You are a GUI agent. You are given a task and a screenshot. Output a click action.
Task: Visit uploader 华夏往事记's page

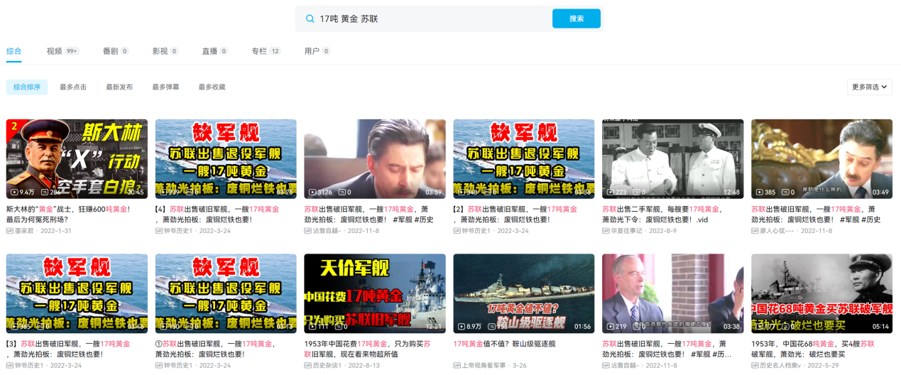click(x=628, y=231)
